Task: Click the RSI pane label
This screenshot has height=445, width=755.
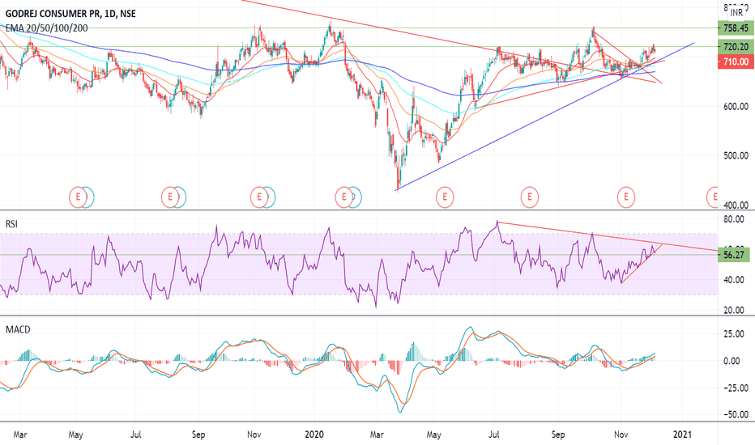Action: tap(11, 223)
